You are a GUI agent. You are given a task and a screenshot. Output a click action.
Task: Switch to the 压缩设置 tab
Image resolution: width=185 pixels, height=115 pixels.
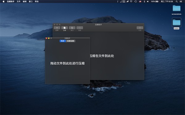point(70,41)
